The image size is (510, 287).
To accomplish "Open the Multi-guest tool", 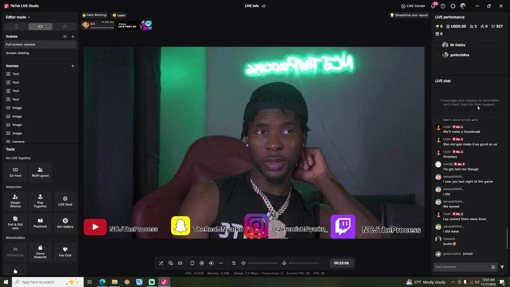I will click(40, 172).
